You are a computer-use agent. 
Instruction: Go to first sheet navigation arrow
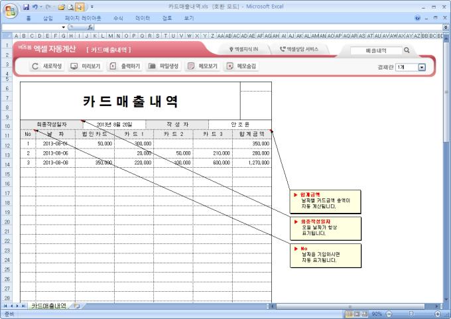point(5,306)
